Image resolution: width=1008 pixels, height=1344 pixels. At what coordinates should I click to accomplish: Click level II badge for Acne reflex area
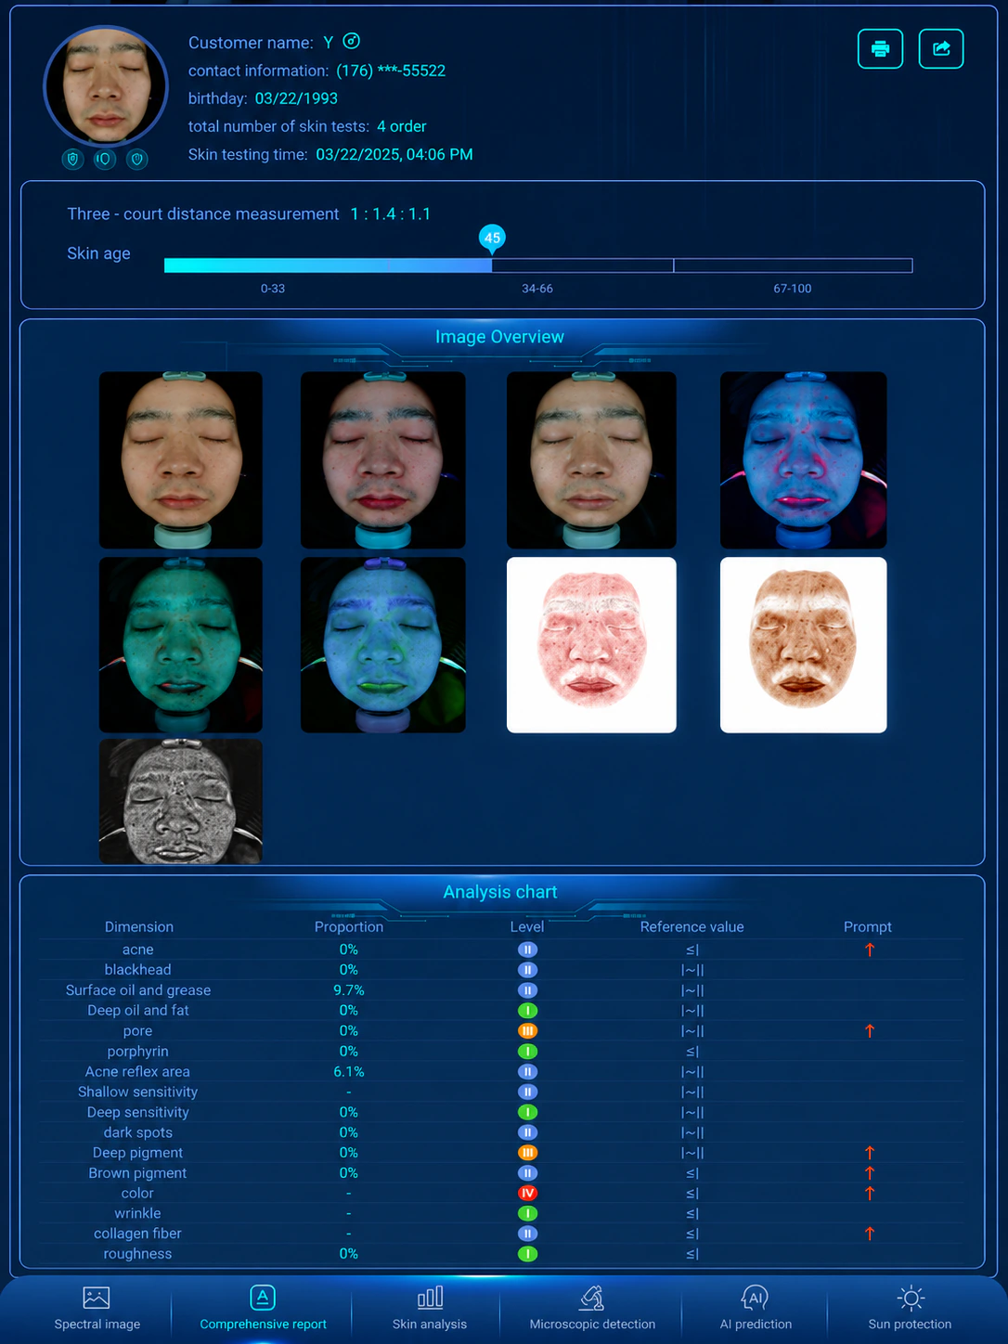click(x=527, y=1071)
